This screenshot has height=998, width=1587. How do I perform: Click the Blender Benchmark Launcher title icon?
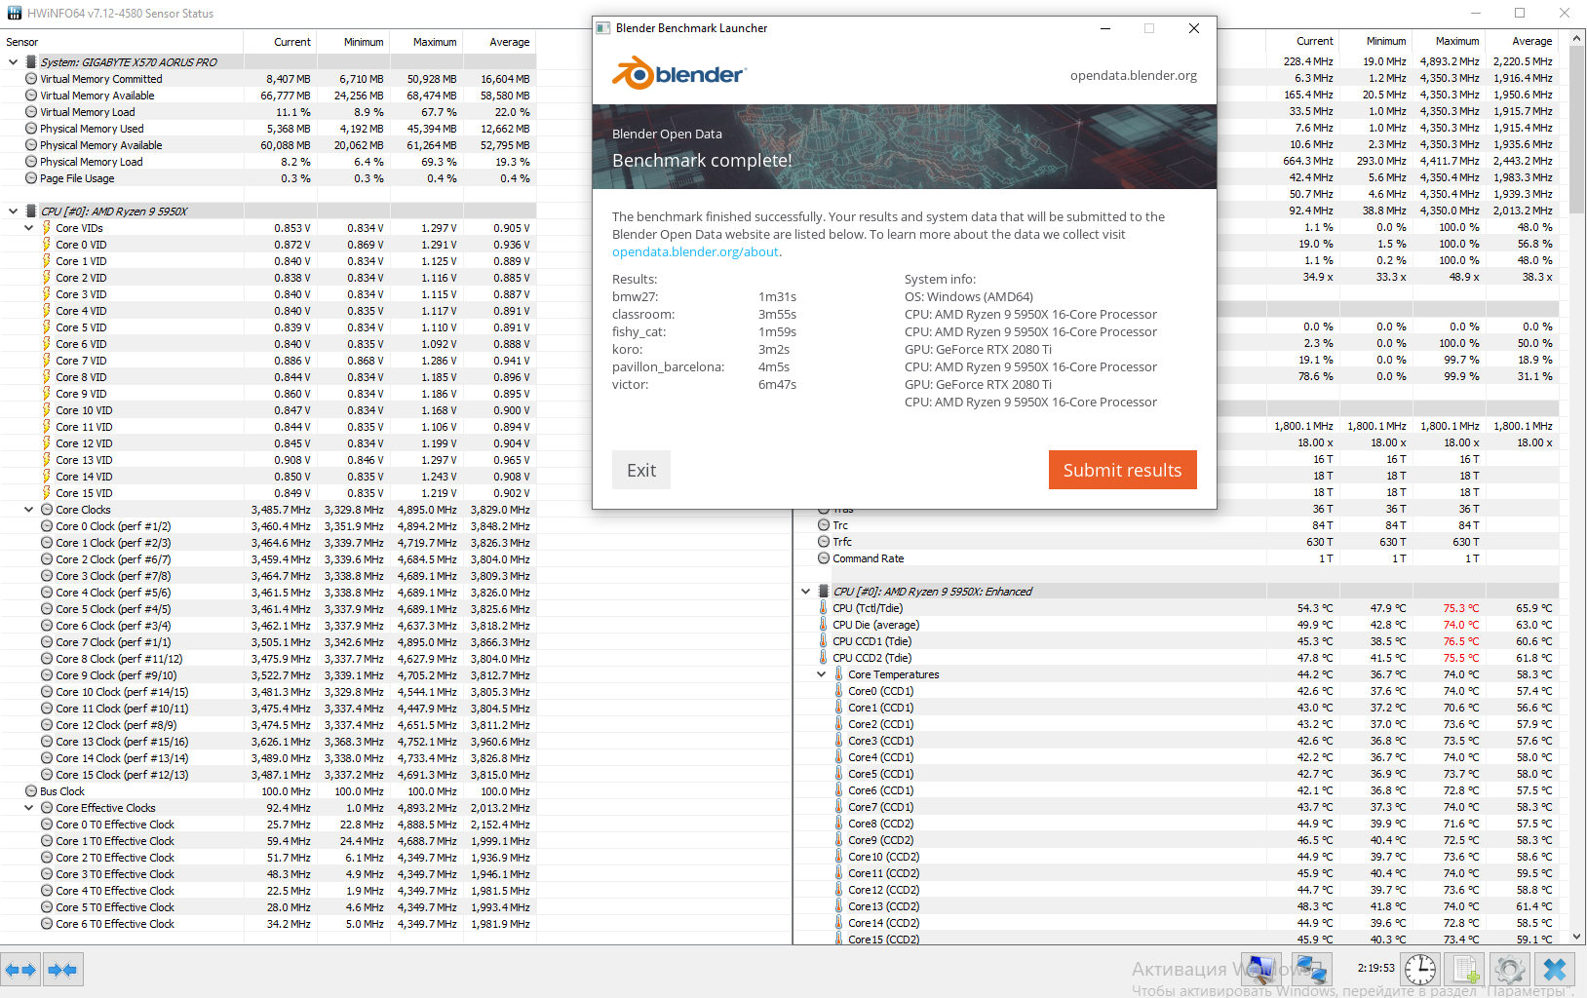(603, 28)
